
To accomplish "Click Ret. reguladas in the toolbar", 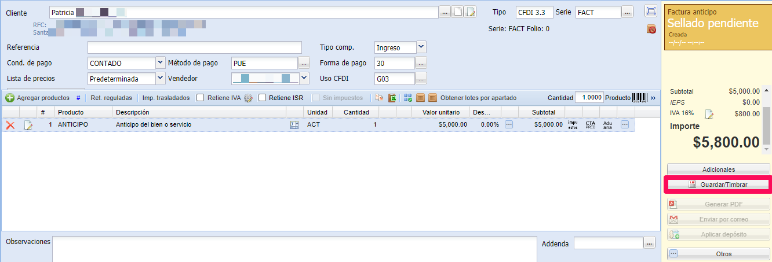I will 111,98.
